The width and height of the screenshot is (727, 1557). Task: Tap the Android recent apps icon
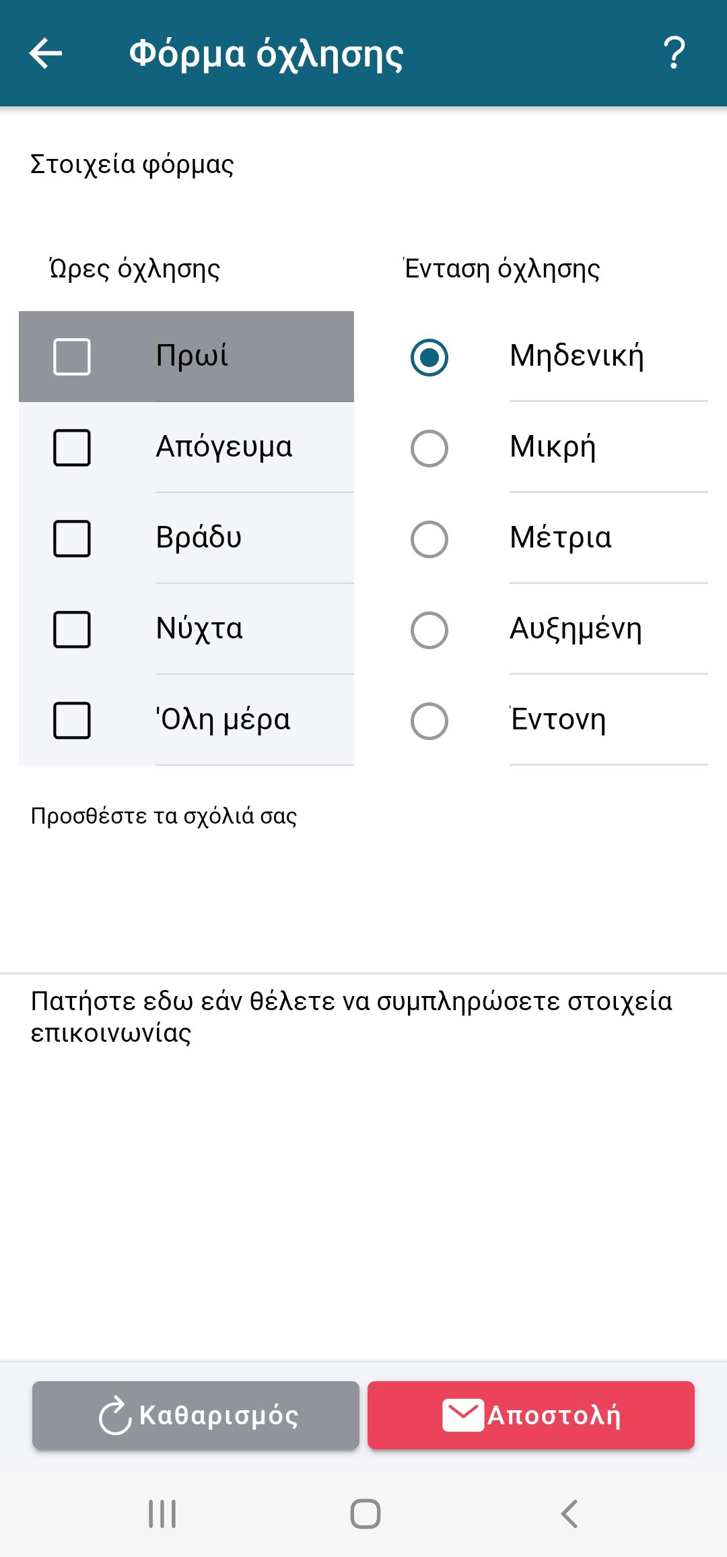coord(162,1514)
